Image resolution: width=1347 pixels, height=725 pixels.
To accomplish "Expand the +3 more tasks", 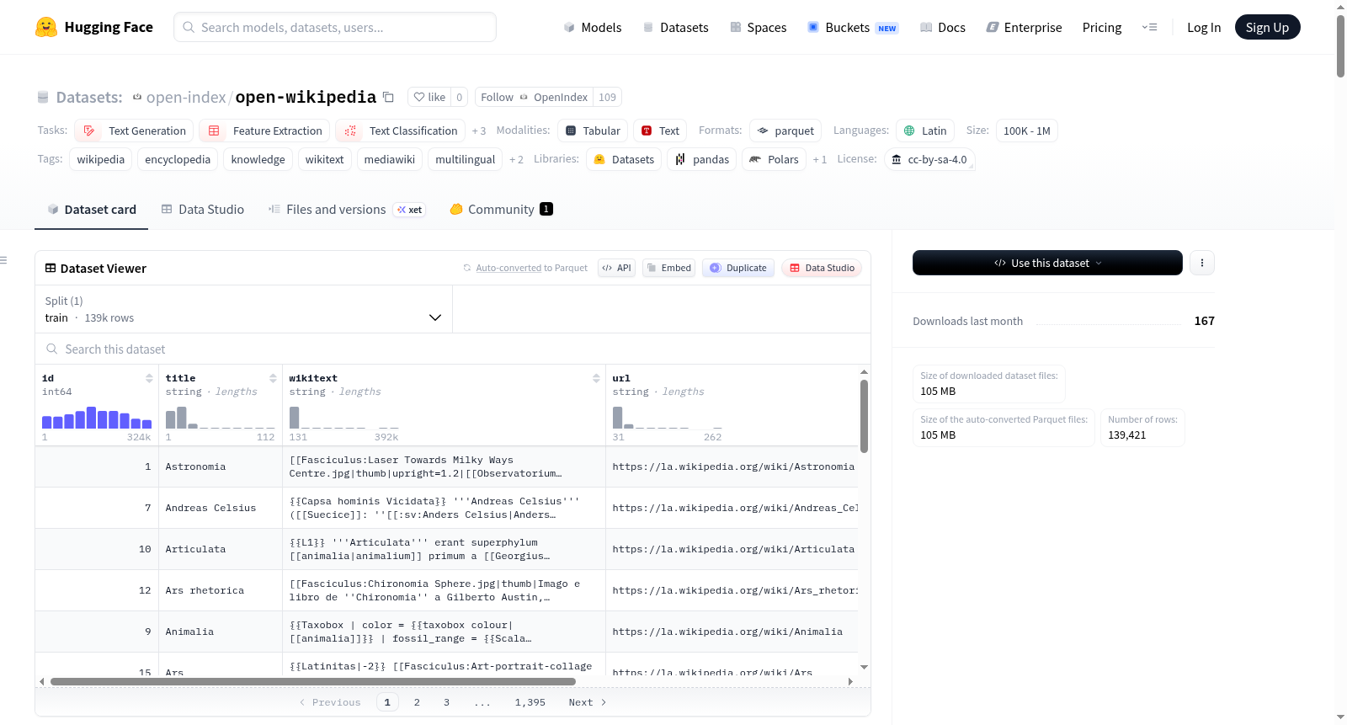I will click(479, 131).
